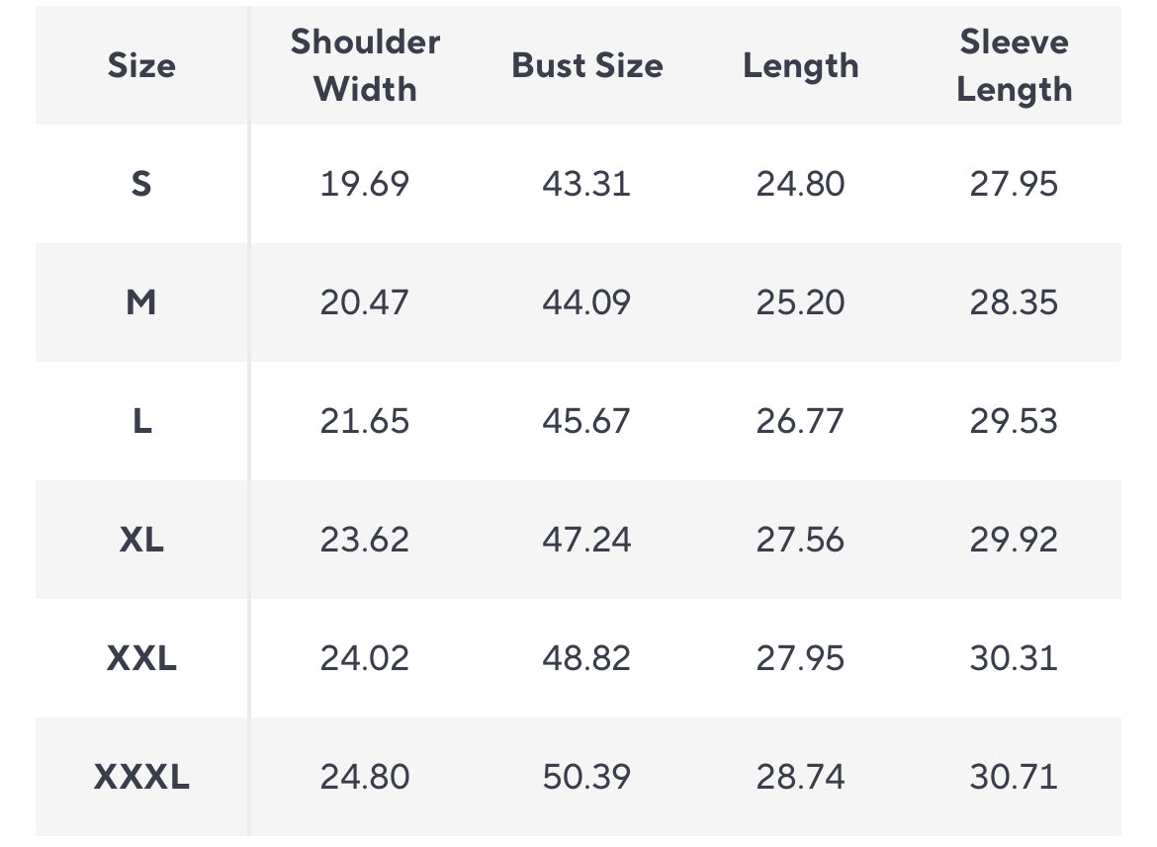The height and width of the screenshot is (847, 1157).
Task: Select the L size row label
Action: 141,421
